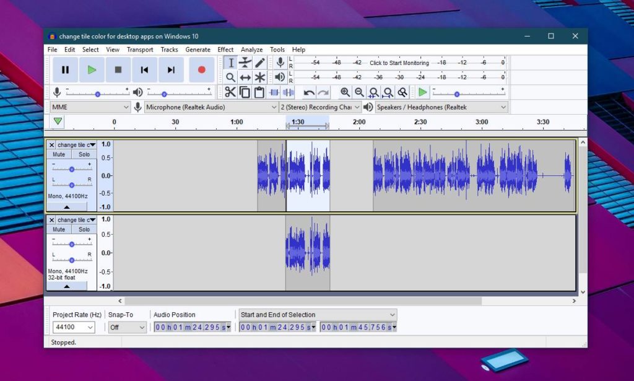634x381 pixels.
Task: Mute the top audio track
Action: pyautogui.click(x=59, y=154)
